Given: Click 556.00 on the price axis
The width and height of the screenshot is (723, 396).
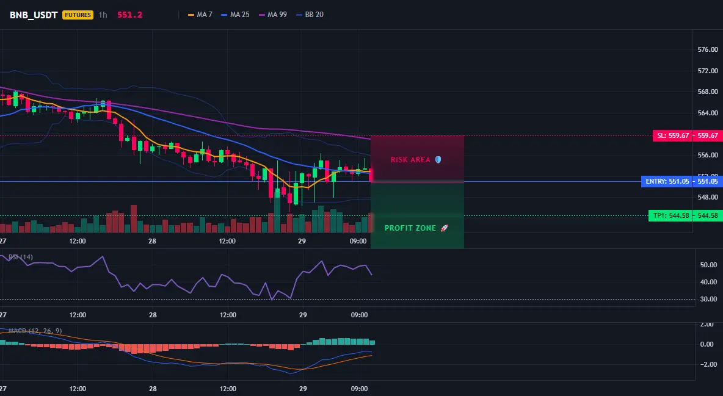Looking at the screenshot, I should click(x=708, y=155).
